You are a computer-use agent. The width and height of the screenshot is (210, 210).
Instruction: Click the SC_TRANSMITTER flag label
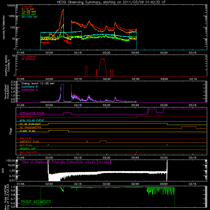pos(30,128)
